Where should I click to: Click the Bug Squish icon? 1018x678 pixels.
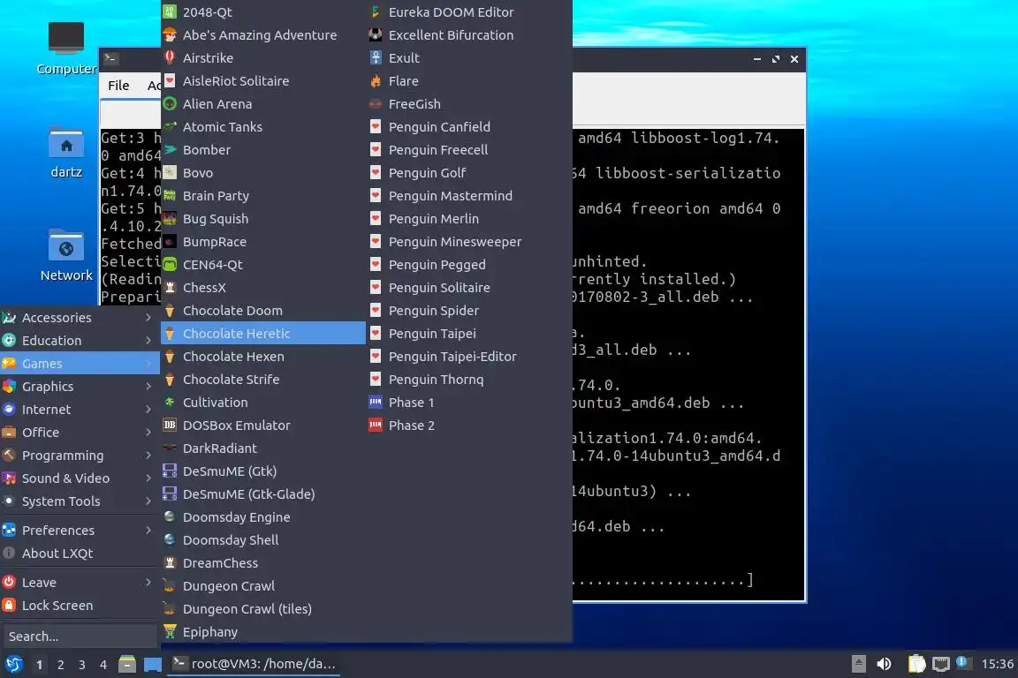(170, 219)
